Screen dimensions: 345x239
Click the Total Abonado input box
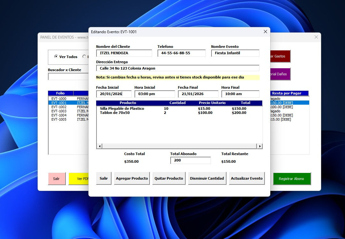[x=190, y=161]
